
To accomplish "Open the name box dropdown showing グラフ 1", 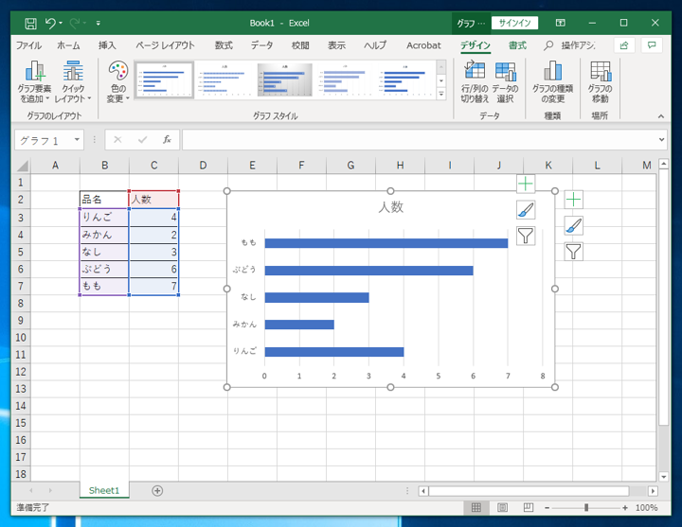I will tap(77, 140).
